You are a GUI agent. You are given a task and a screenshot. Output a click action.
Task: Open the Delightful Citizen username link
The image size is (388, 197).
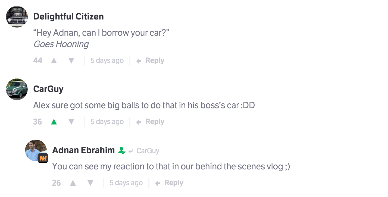(x=68, y=17)
